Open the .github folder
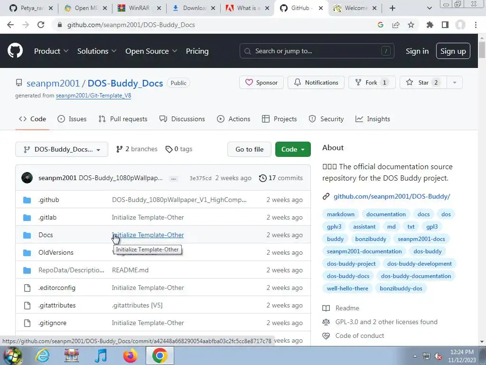This screenshot has width=486, height=365. click(x=49, y=200)
